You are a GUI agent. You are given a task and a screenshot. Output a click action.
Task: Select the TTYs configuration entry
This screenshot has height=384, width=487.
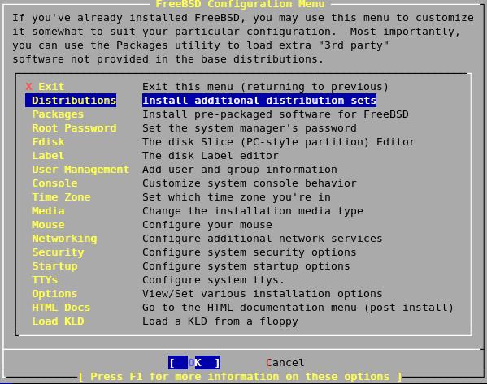coord(45,280)
